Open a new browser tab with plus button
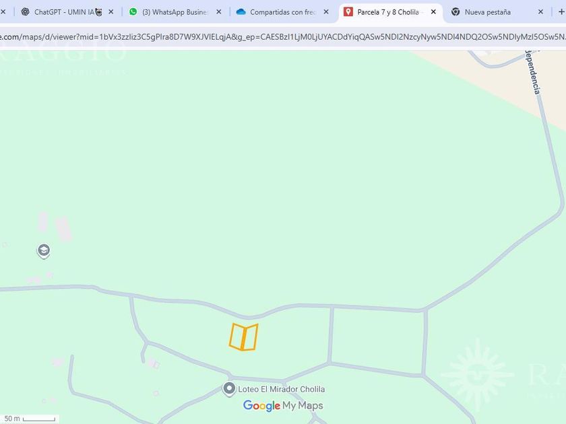 [x=561, y=12]
